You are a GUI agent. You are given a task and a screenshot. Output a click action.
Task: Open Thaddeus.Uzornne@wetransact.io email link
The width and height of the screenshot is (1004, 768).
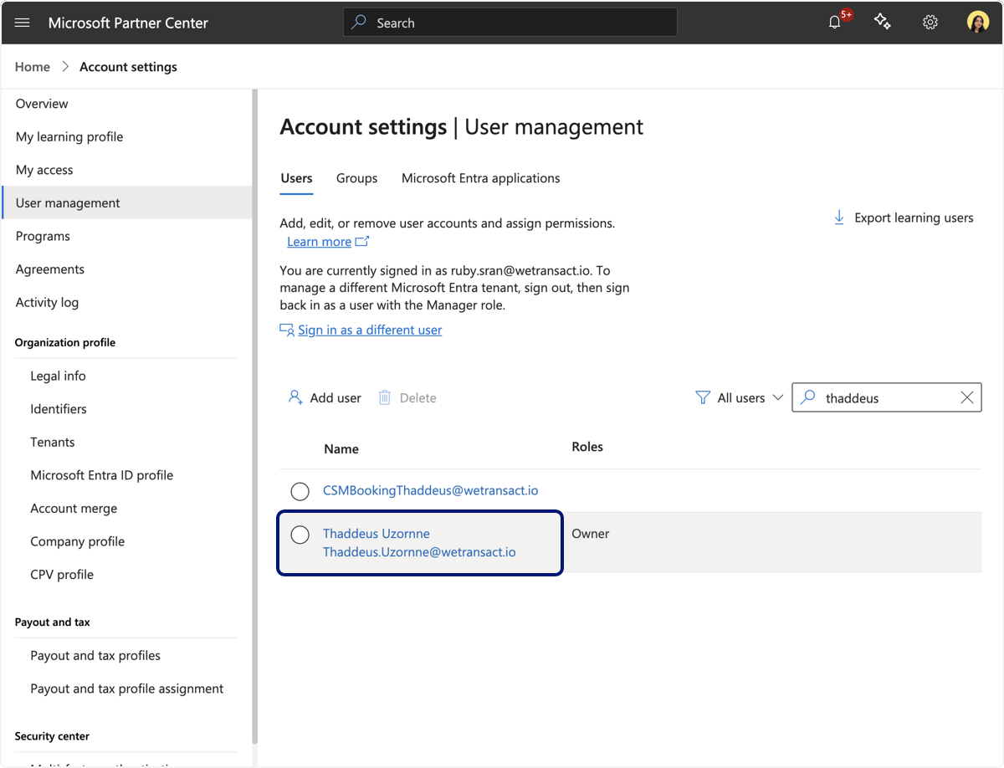419,552
